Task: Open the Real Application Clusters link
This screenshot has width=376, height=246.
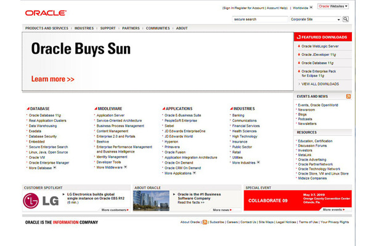Action: (47, 121)
